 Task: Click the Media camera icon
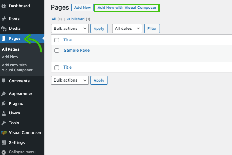4,29
